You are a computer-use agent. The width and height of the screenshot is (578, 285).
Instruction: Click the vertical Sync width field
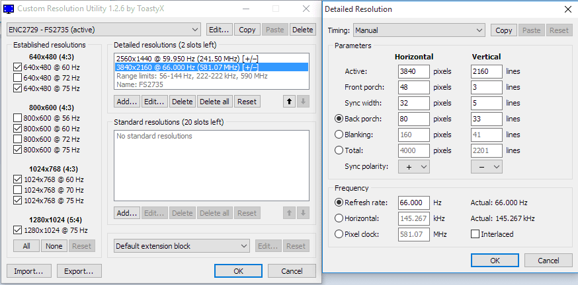(487, 103)
